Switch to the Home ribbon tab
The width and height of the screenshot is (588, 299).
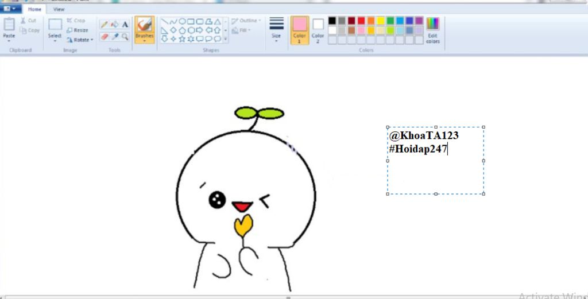pyautogui.click(x=34, y=9)
